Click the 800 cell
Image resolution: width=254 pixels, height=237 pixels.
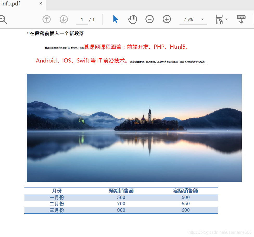pyautogui.click(x=121, y=210)
